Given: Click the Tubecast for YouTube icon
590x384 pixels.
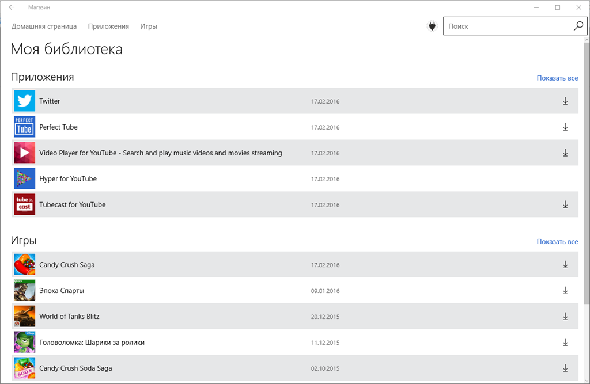Looking at the screenshot, I should click(24, 204).
